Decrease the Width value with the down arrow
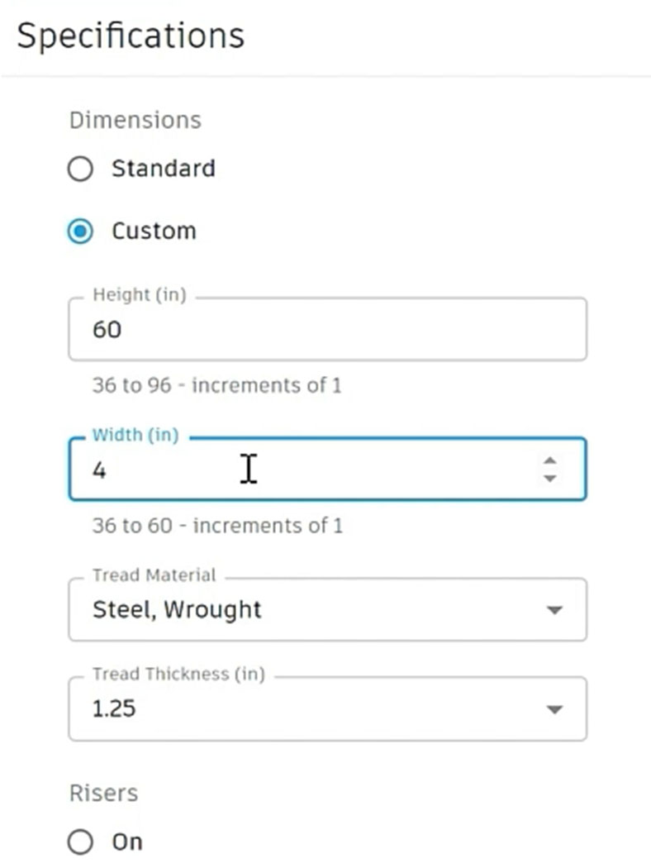The image size is (651, 868). click(550, 478)
